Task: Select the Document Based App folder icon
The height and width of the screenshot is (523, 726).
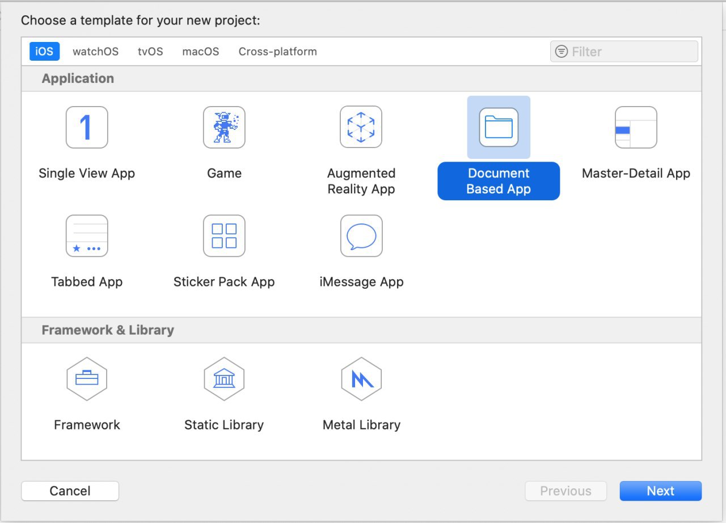Action: [499, 127]
